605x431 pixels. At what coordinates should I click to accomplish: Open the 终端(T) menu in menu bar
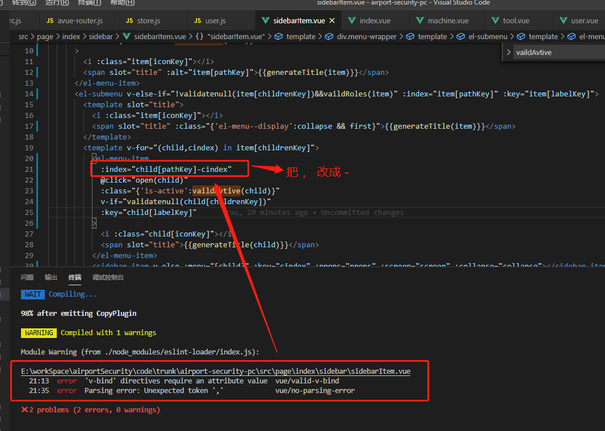click(89, 3)
